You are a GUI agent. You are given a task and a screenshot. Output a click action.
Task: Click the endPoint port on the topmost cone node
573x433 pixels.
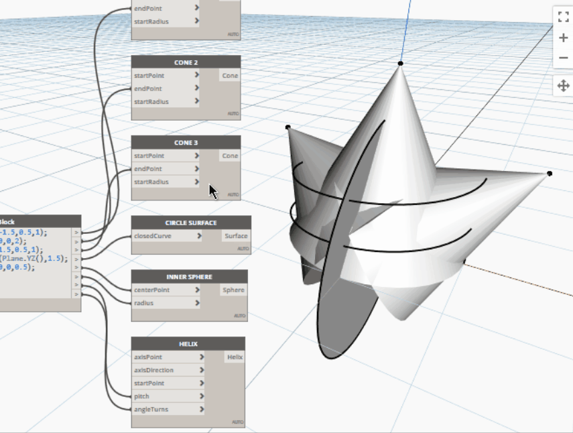166,9
